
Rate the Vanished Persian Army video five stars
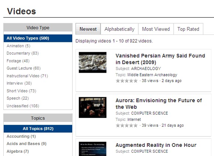(x=135, y=81)
